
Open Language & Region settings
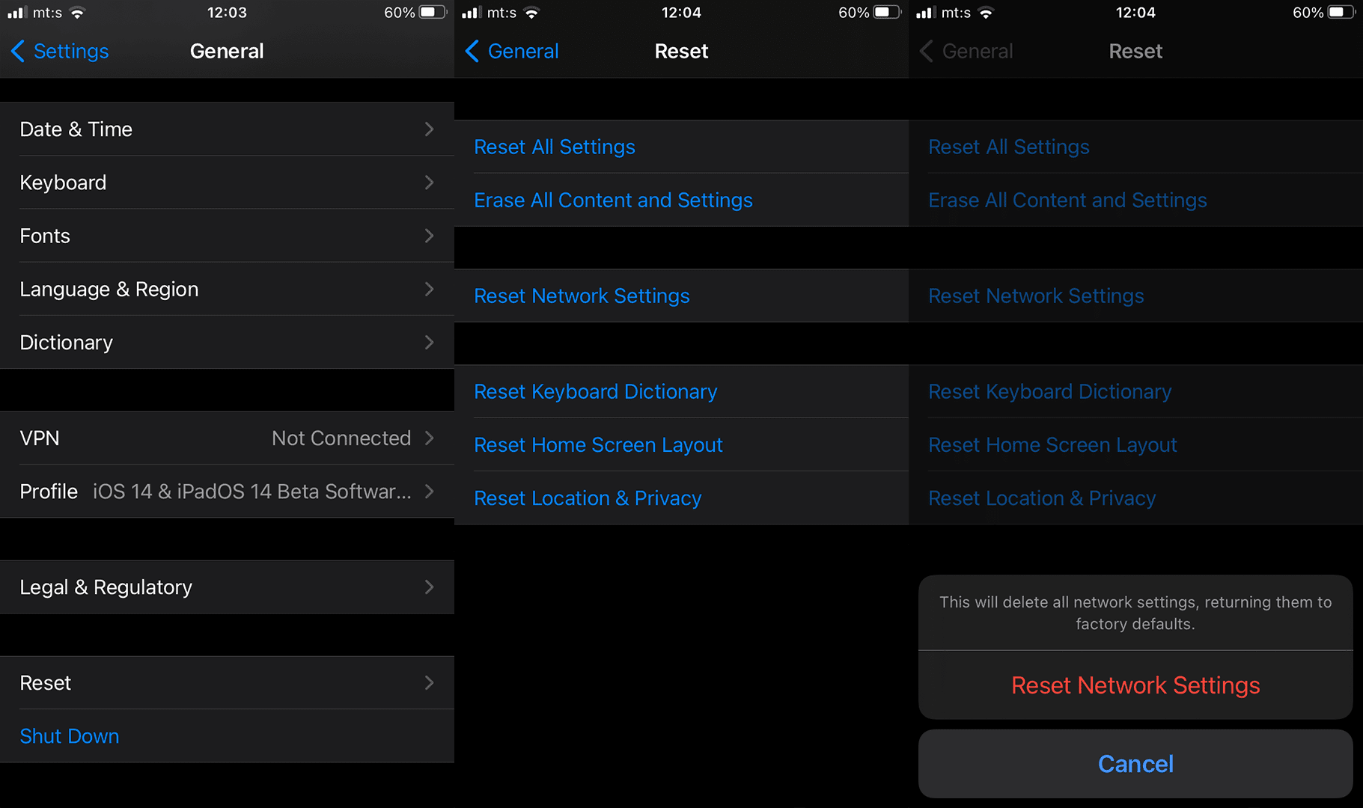coord(227,289)
